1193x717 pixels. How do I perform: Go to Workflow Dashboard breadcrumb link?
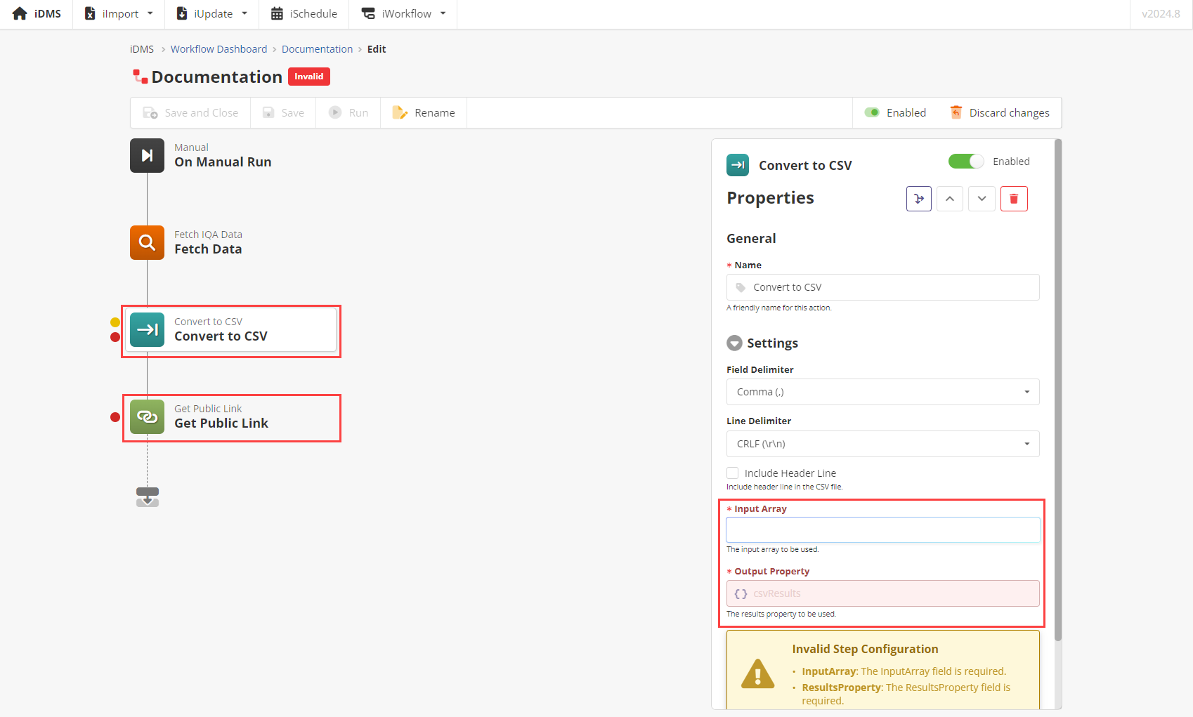(x=219, y=49)
